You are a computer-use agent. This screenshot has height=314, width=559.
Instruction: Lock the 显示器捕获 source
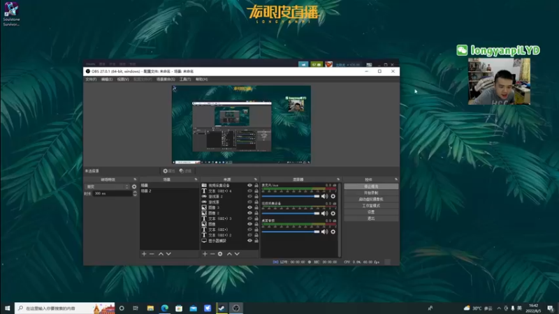point(256,241)
